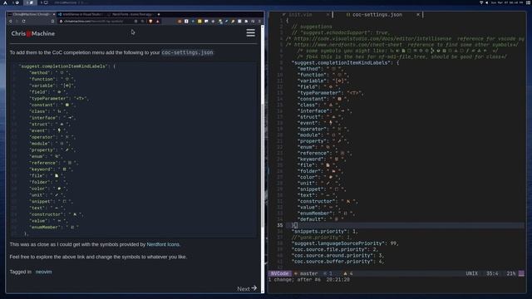Click "enumMember" line in the web page code

(54, 227)
